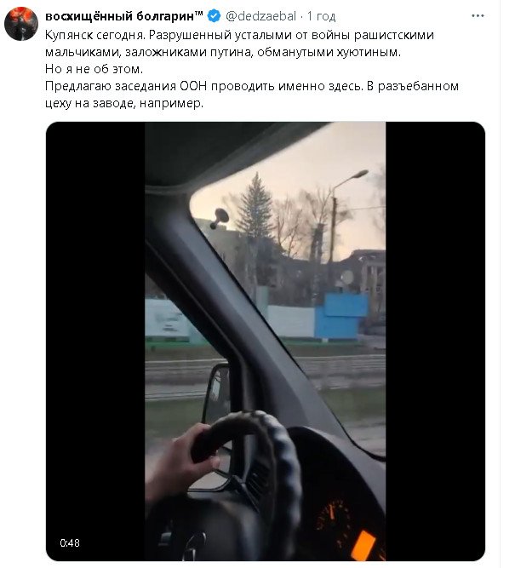Click the black bar left of the video frame

tap(95, 341)
